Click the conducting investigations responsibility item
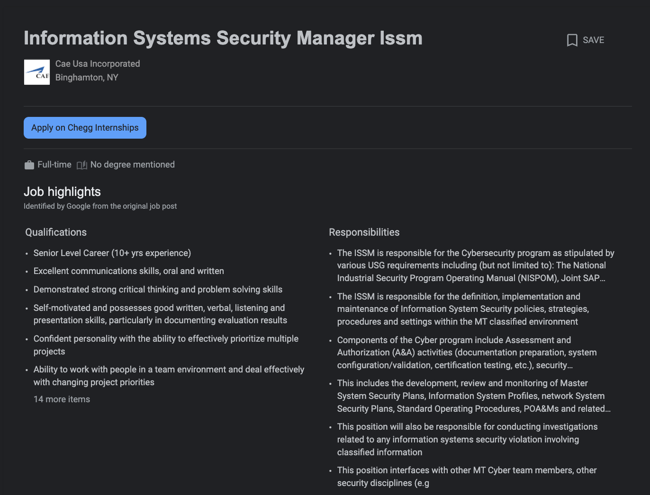Viewport: 650px width, 495px height. coord(467,440)
